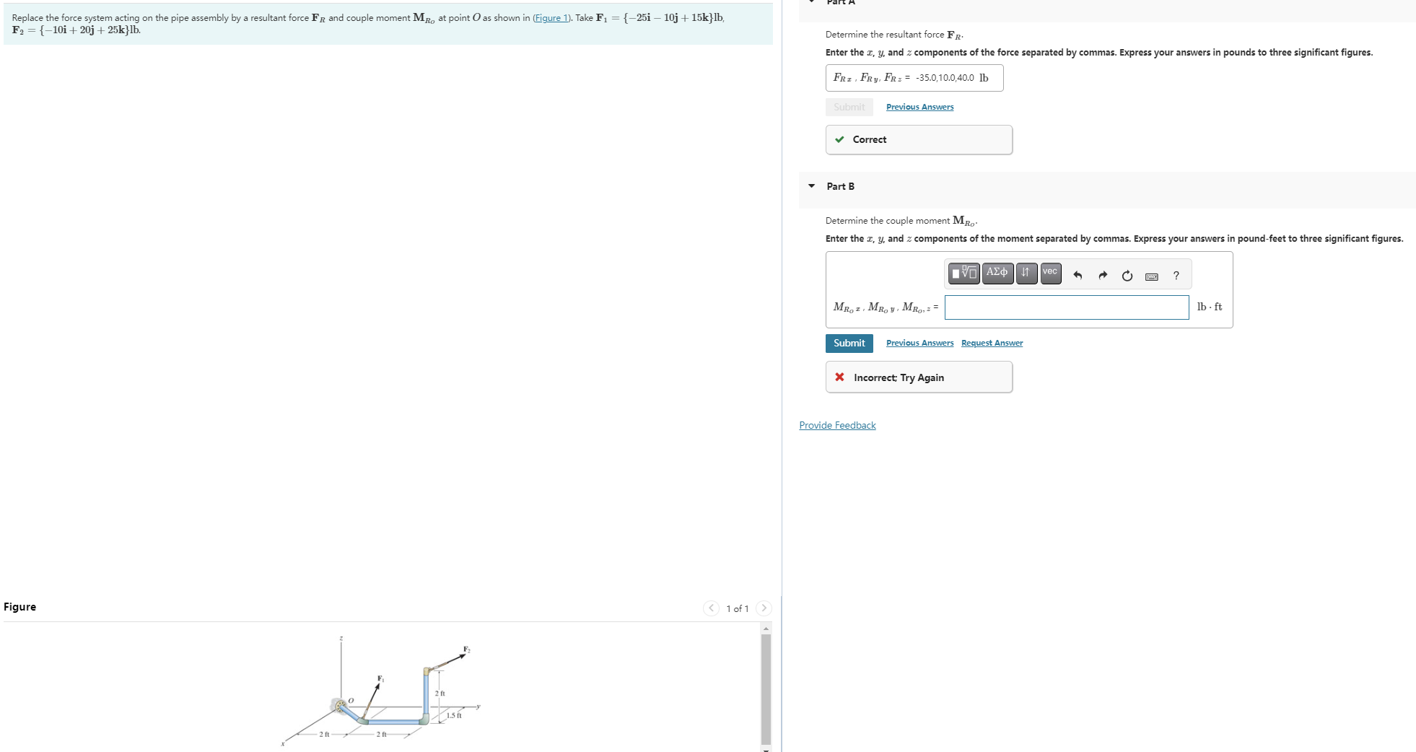Submit the Part B answer
The width and height of the screenshot is (1416, 752).
pos(849,344)
